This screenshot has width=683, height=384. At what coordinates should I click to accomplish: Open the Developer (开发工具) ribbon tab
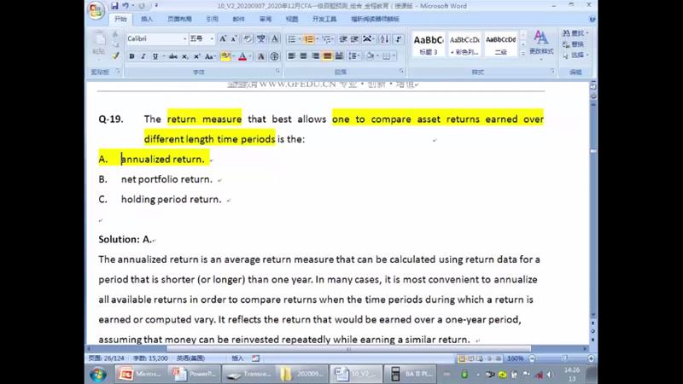coord(324,19)
